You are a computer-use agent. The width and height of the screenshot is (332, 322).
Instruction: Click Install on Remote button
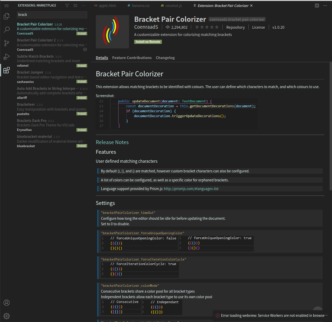148,42
